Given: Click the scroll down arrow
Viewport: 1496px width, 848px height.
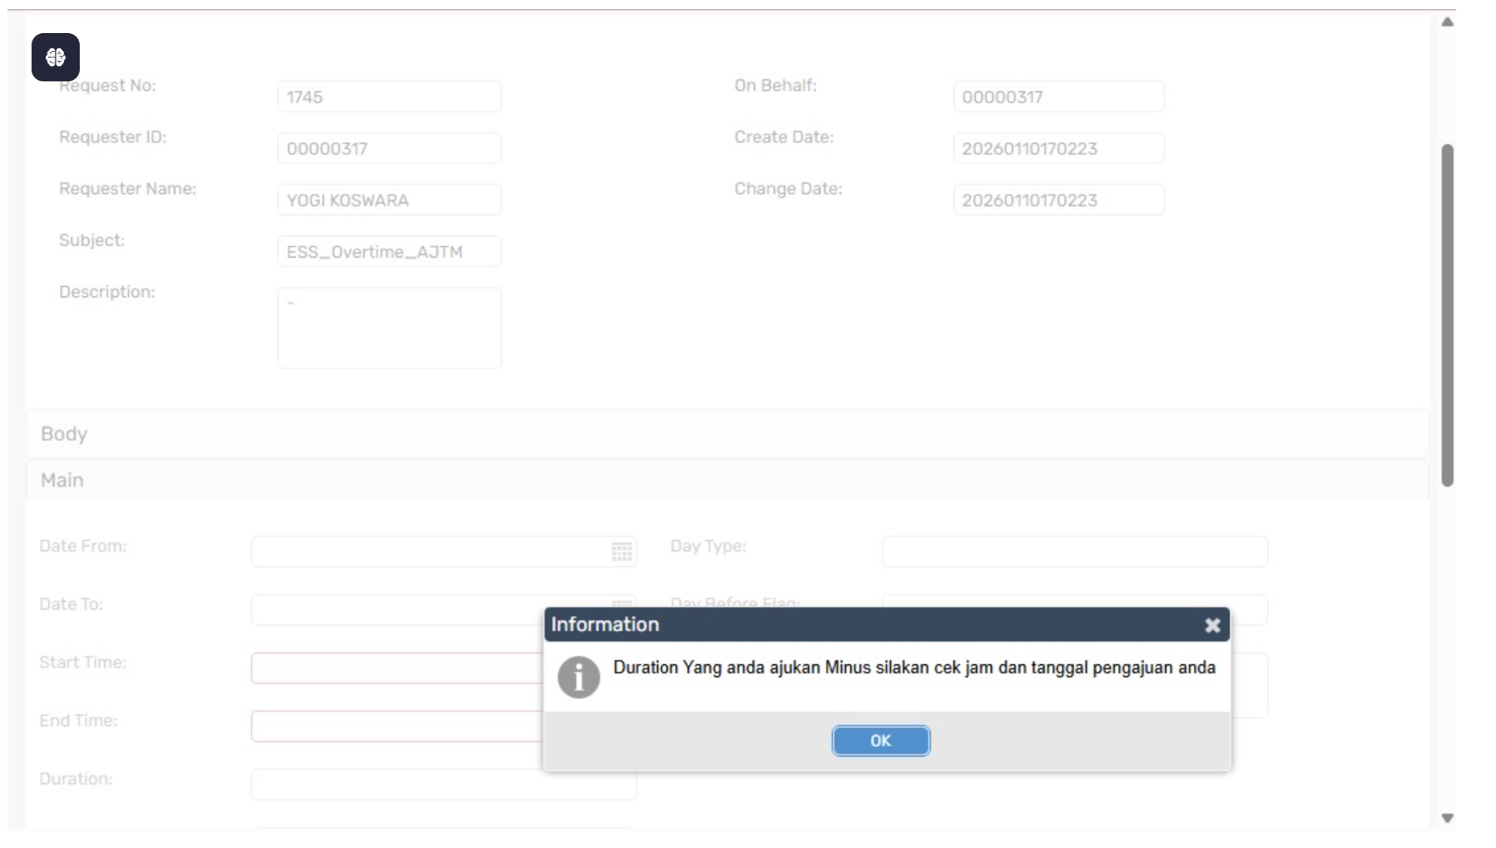Looking at the screenshot, I should tap(1447, 818).
